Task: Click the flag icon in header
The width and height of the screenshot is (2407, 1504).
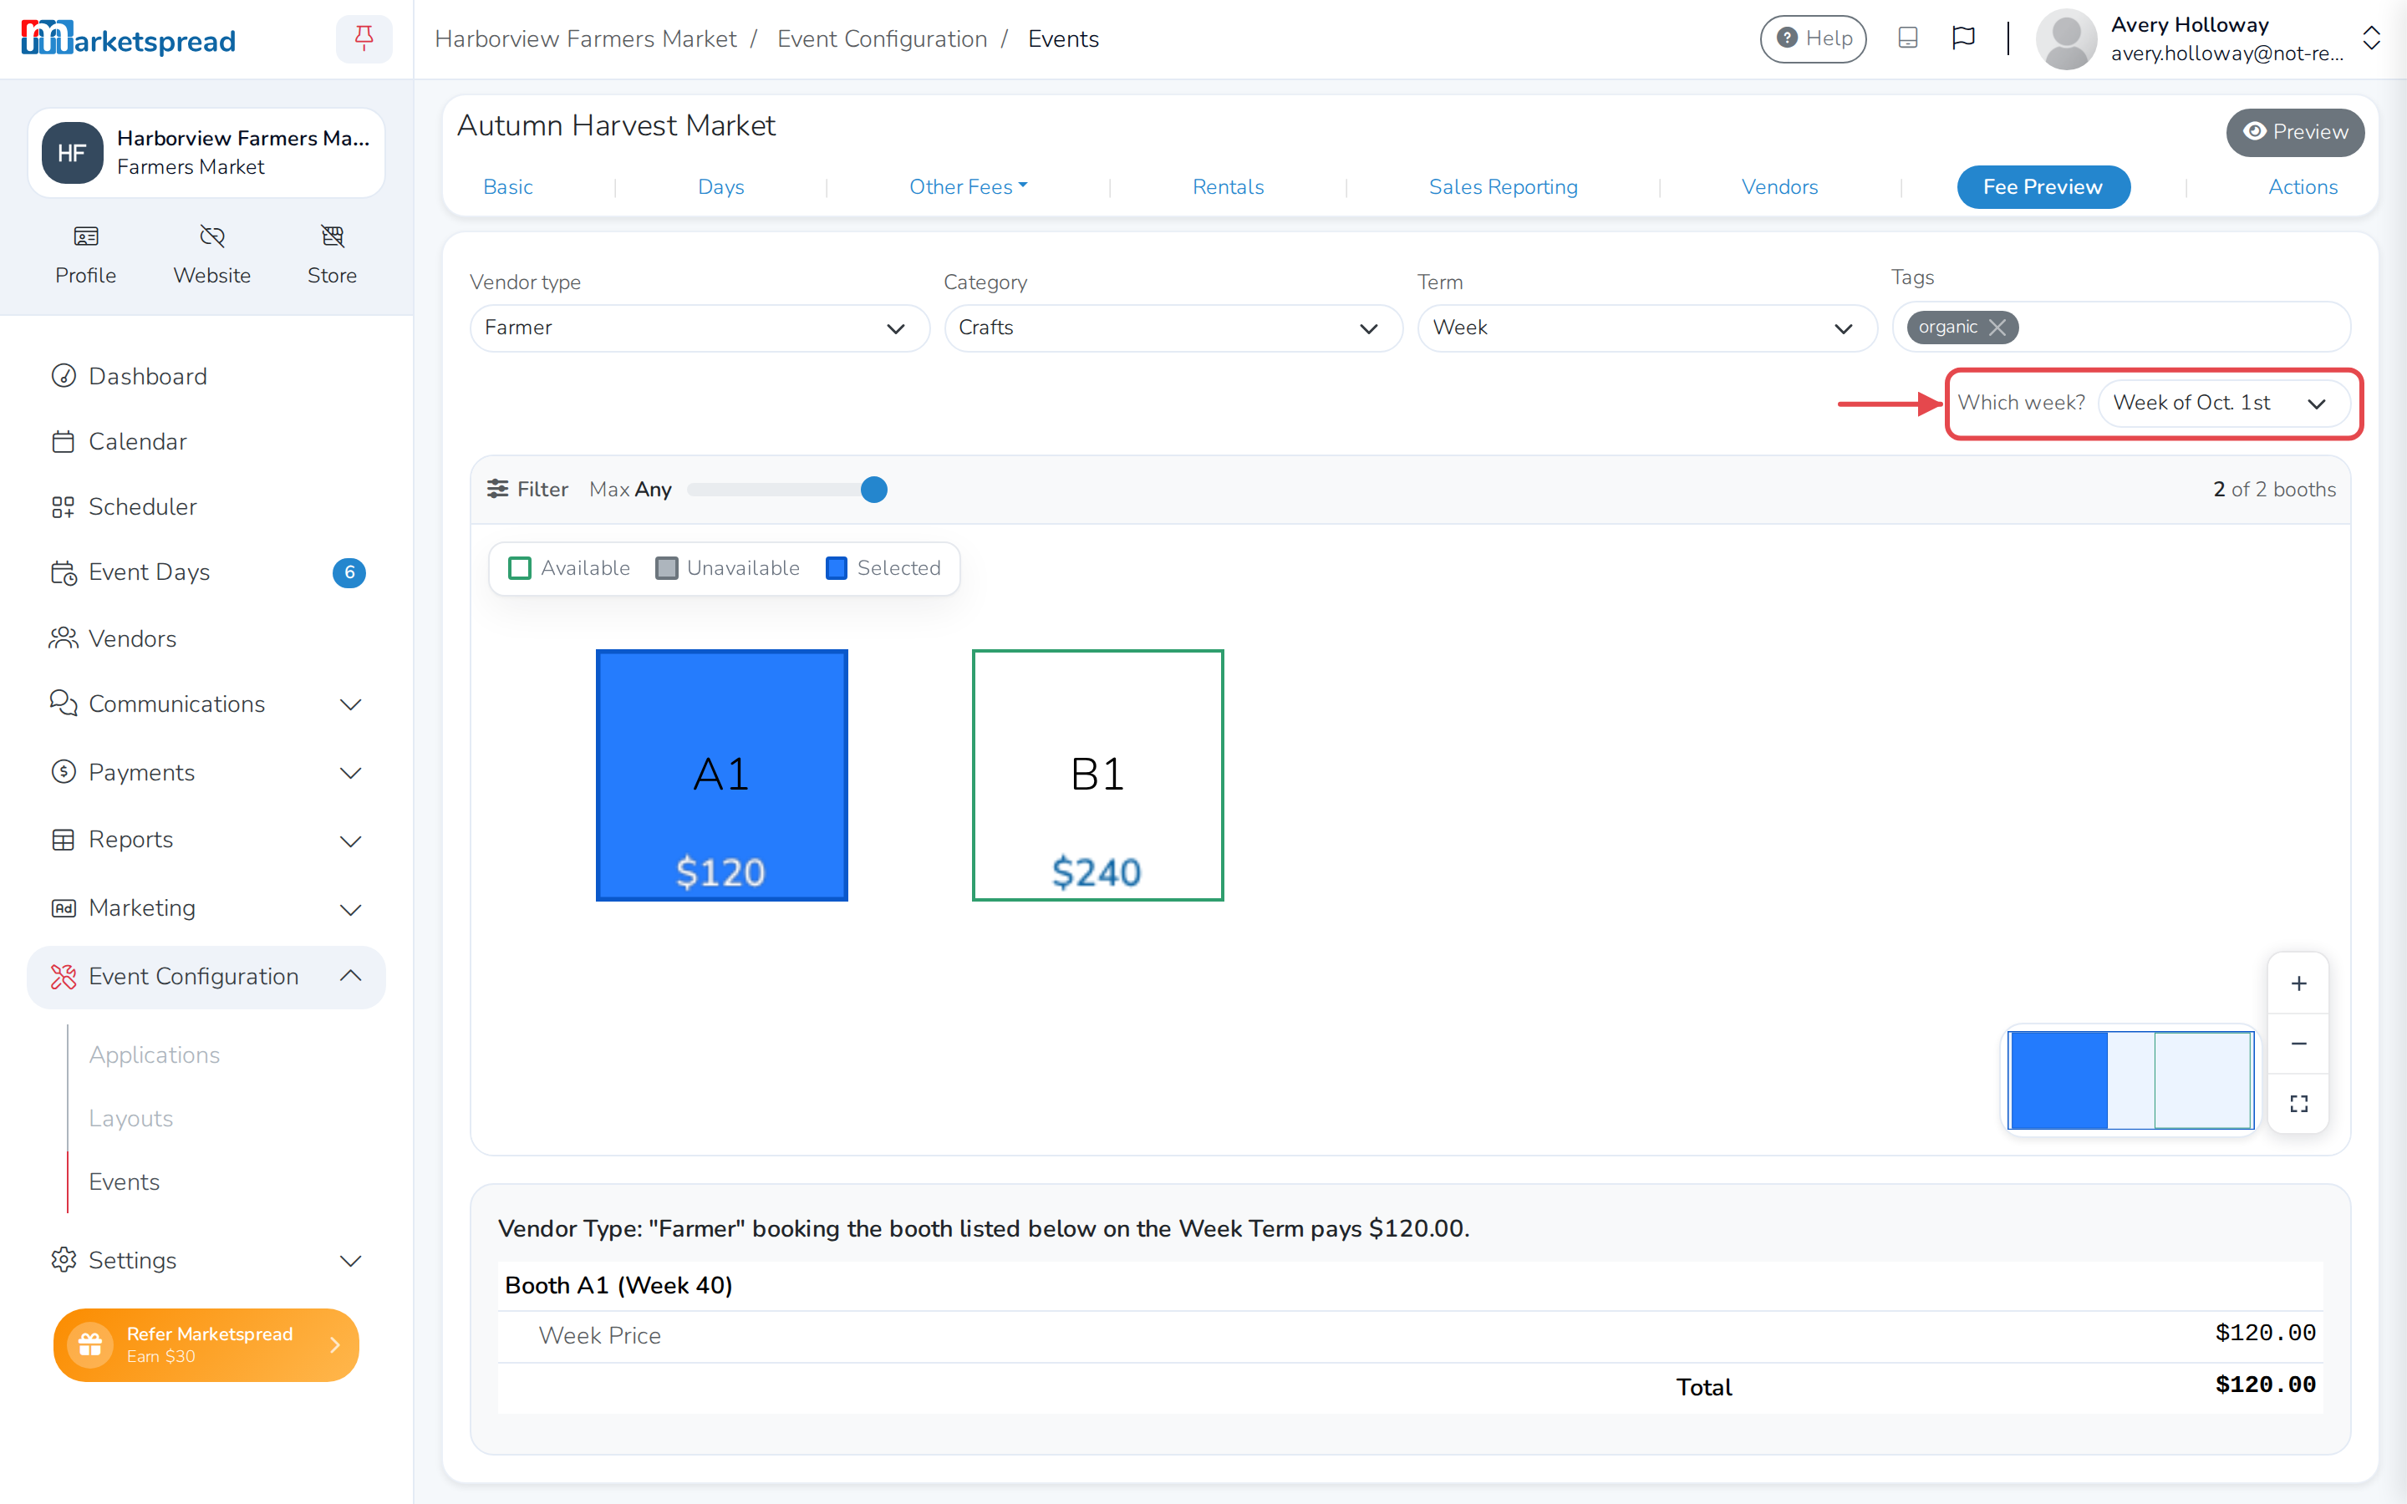Action: [x=1962, y=38]
